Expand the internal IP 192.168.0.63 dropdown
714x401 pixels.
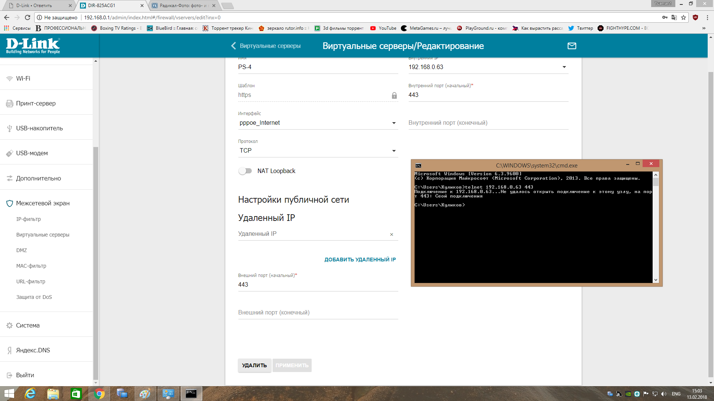[564, 67]
